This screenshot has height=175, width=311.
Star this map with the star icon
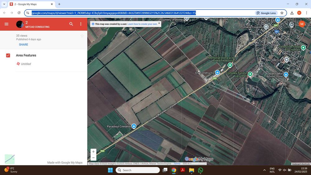82,36
